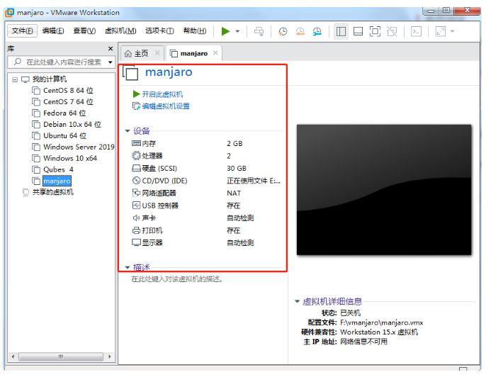The image size is (486, 377).
Task: Open the 查看(V) menu
Action: tap(84, 30)
